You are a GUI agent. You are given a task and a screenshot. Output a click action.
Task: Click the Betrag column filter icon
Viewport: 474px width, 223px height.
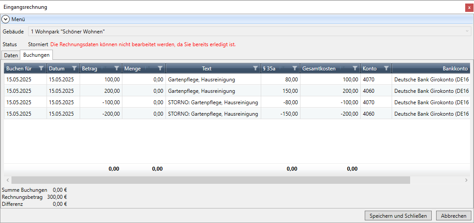117,68
